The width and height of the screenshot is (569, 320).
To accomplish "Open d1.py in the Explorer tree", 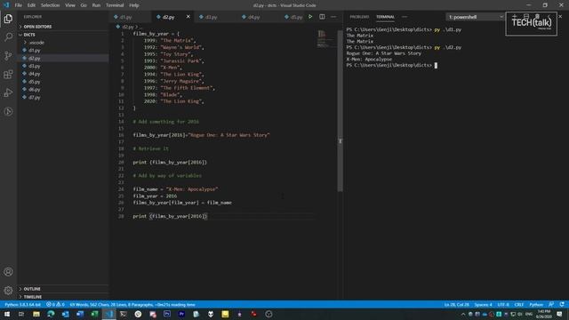I will pyautogui.click(x=63, y=50).
